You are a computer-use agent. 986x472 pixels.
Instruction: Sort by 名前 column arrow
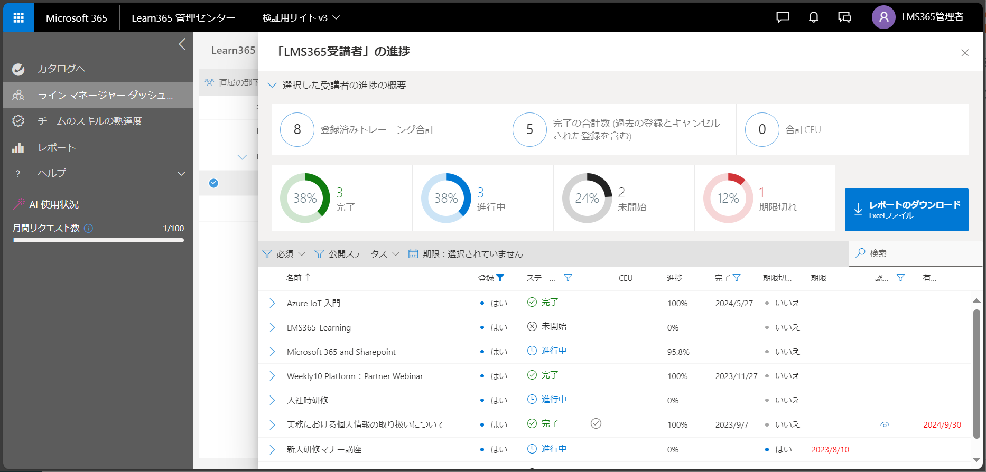(308, 277)
